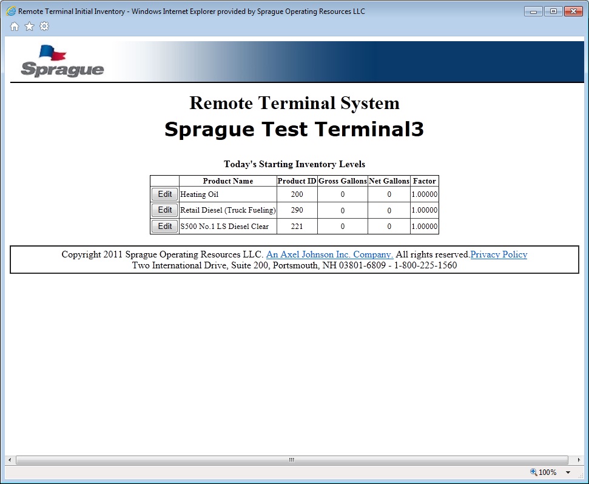Select the Factor column header

tap(425, 181)
